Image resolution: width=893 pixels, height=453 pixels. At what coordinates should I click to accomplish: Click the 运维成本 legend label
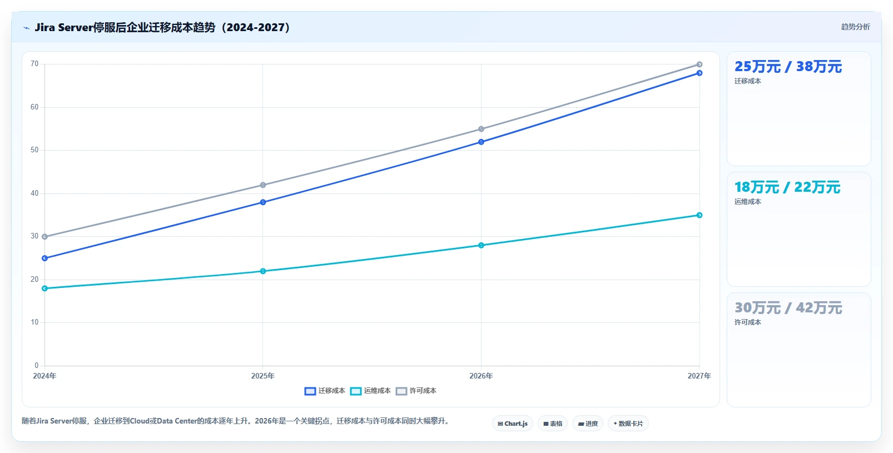click(377, 391)
